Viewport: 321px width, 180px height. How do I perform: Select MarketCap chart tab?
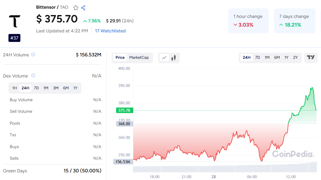point(139,57)
